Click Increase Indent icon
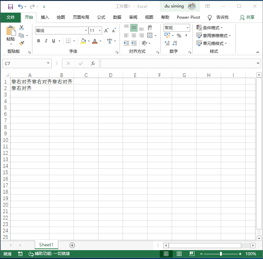 pyautogui.click(x=134, y=43)
